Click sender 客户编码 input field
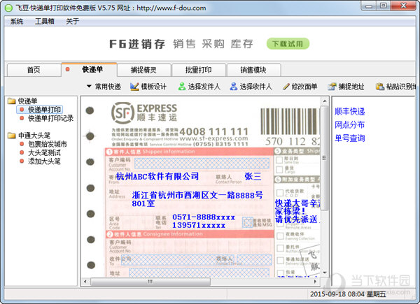 [x=202, y=163]
